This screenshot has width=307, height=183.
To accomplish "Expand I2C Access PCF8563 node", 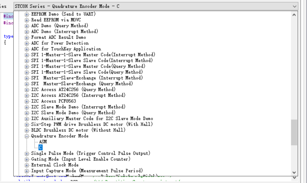I will point(26,101).
